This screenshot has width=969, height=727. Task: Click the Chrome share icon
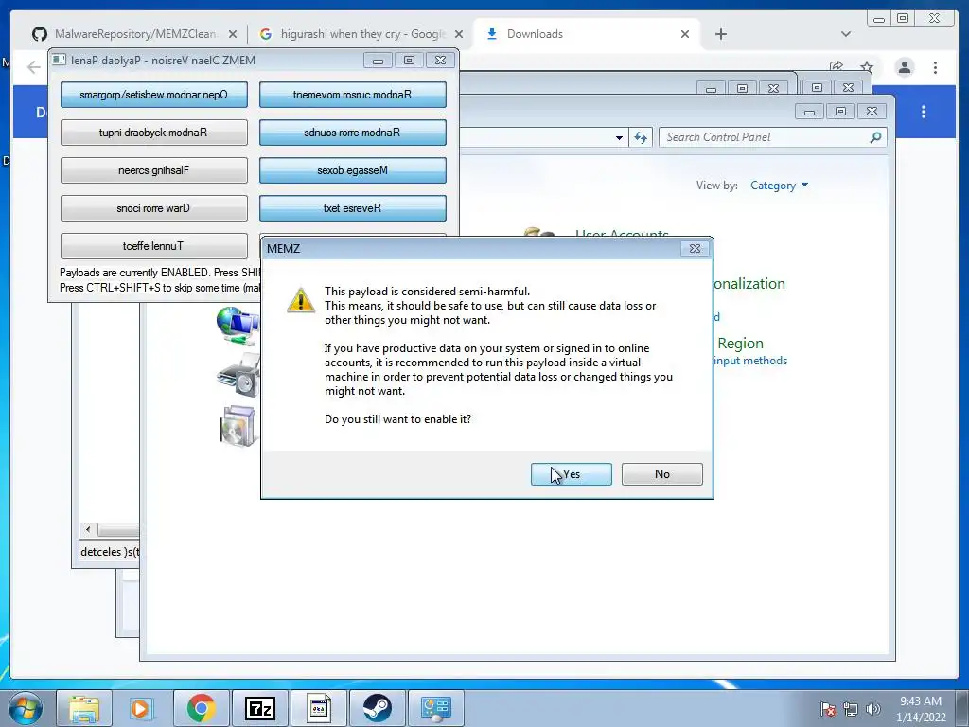pyautogui.click(x=837, y=67)
